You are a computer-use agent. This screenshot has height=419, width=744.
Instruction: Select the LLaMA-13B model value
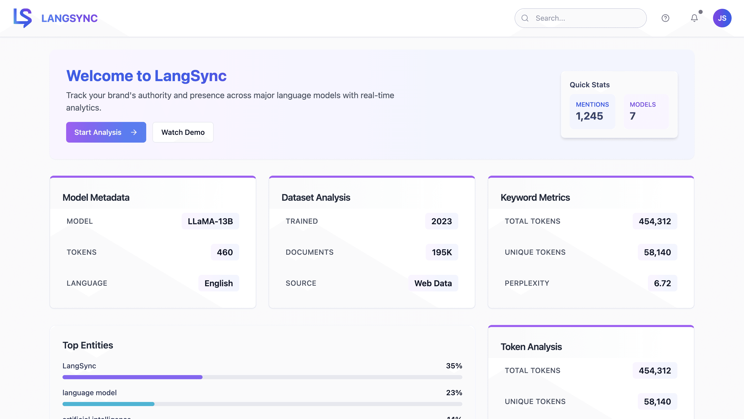210,221
